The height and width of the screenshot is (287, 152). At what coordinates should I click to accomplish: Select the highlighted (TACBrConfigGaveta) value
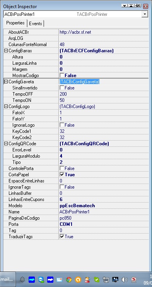pyautogui.click(x=79, y=82)
